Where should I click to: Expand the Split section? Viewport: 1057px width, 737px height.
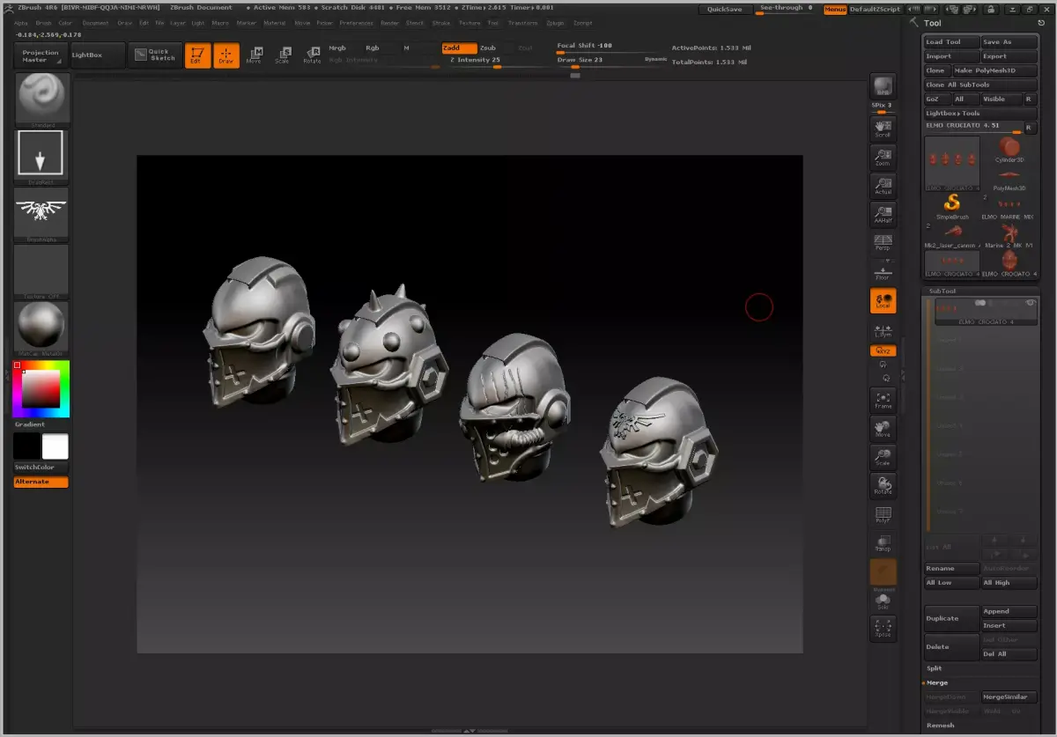coord(935,668)
